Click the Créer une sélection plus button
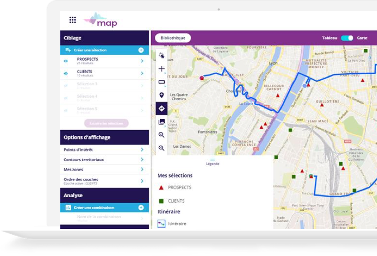377x256 pixels. 141,50
